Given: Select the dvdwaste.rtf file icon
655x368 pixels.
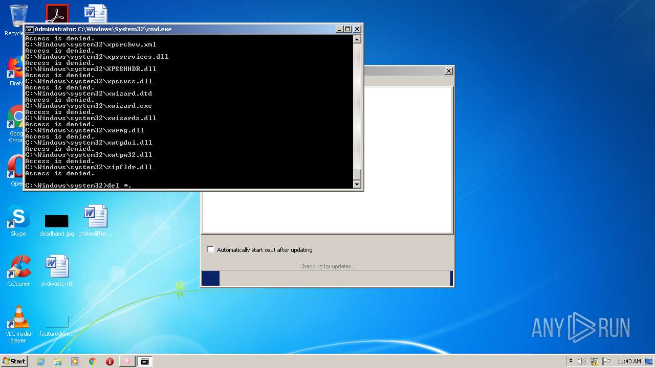Looking at the screenshot, I should coord(56,271).
